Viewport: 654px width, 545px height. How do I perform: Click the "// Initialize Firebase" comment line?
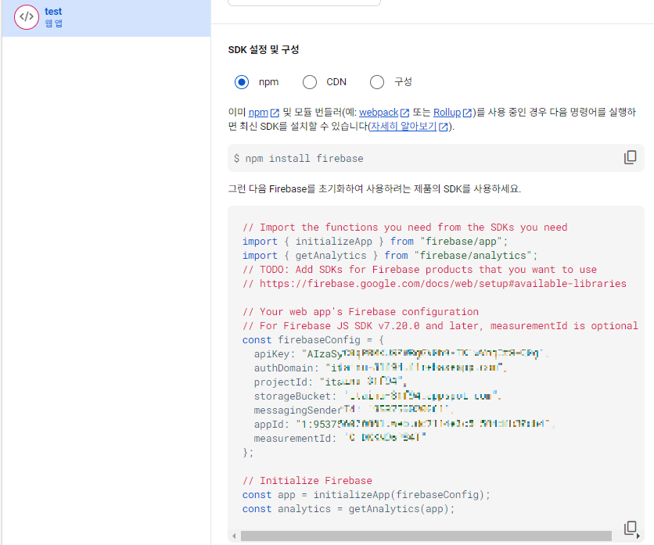coord(307,480)
